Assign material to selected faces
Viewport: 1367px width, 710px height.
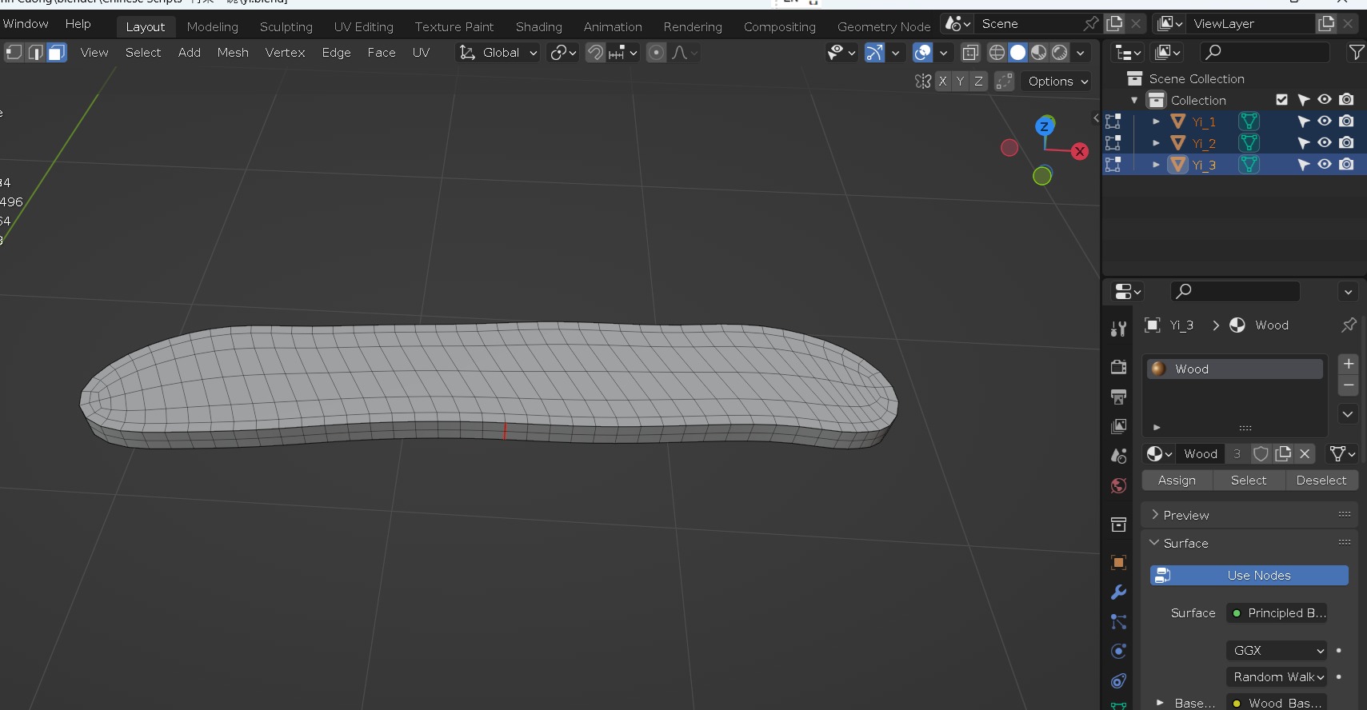click(x=1177, y=481)
